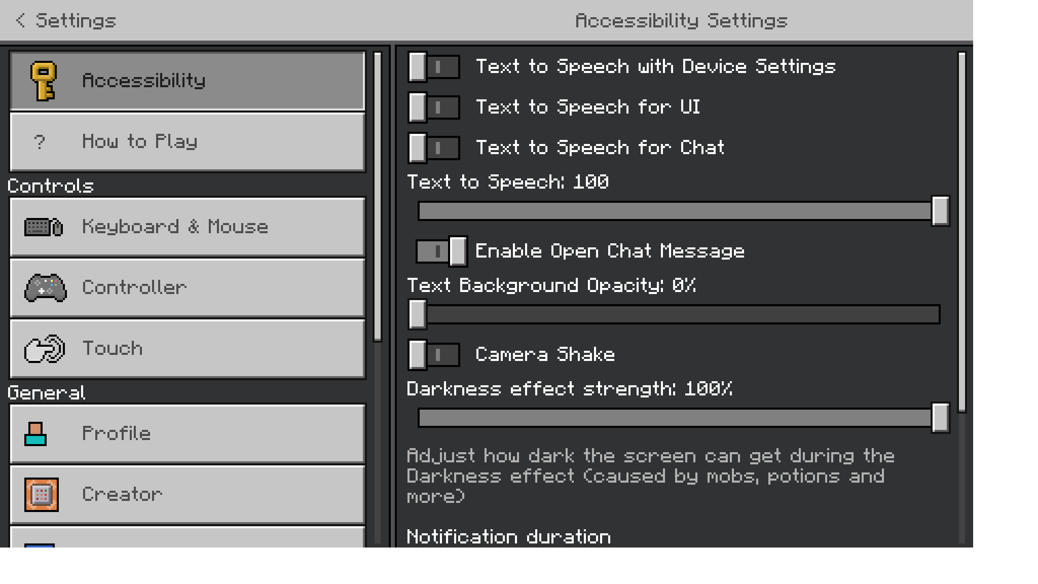The height and width of the screenshot is (584, 1038).
Task: Open the Keyboard & Mouse settings tab
Action: (x=175, y=227)
